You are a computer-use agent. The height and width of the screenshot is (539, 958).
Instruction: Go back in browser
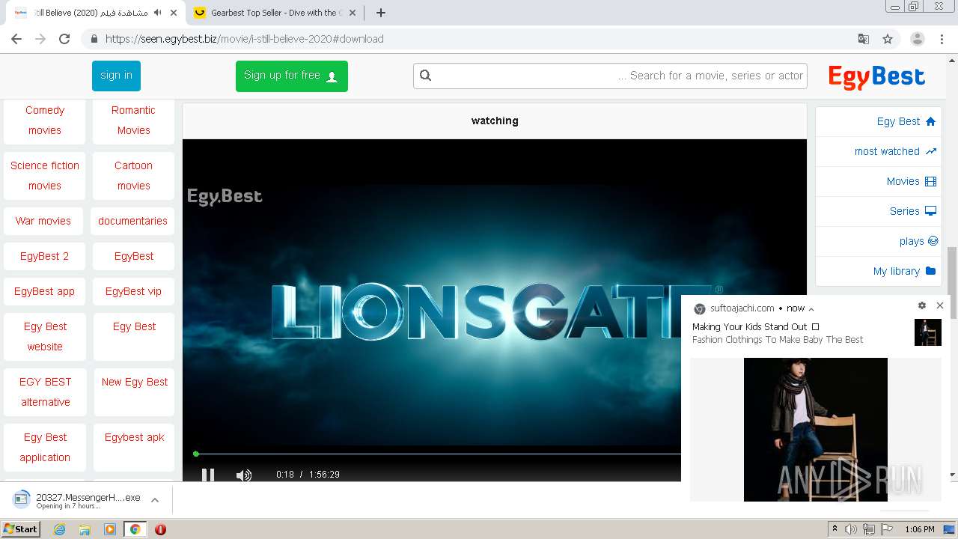click(16, 39)
